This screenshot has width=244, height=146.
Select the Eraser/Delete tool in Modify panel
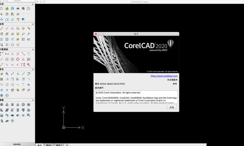tap(2, 74)
